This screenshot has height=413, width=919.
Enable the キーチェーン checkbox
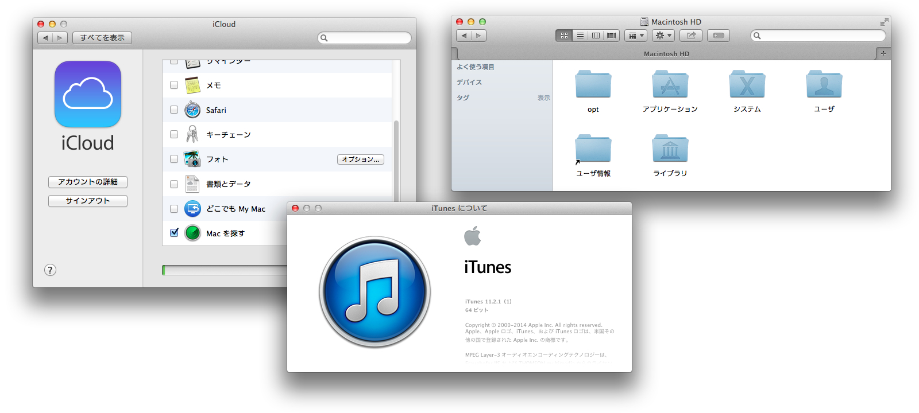tap(174, 134)
